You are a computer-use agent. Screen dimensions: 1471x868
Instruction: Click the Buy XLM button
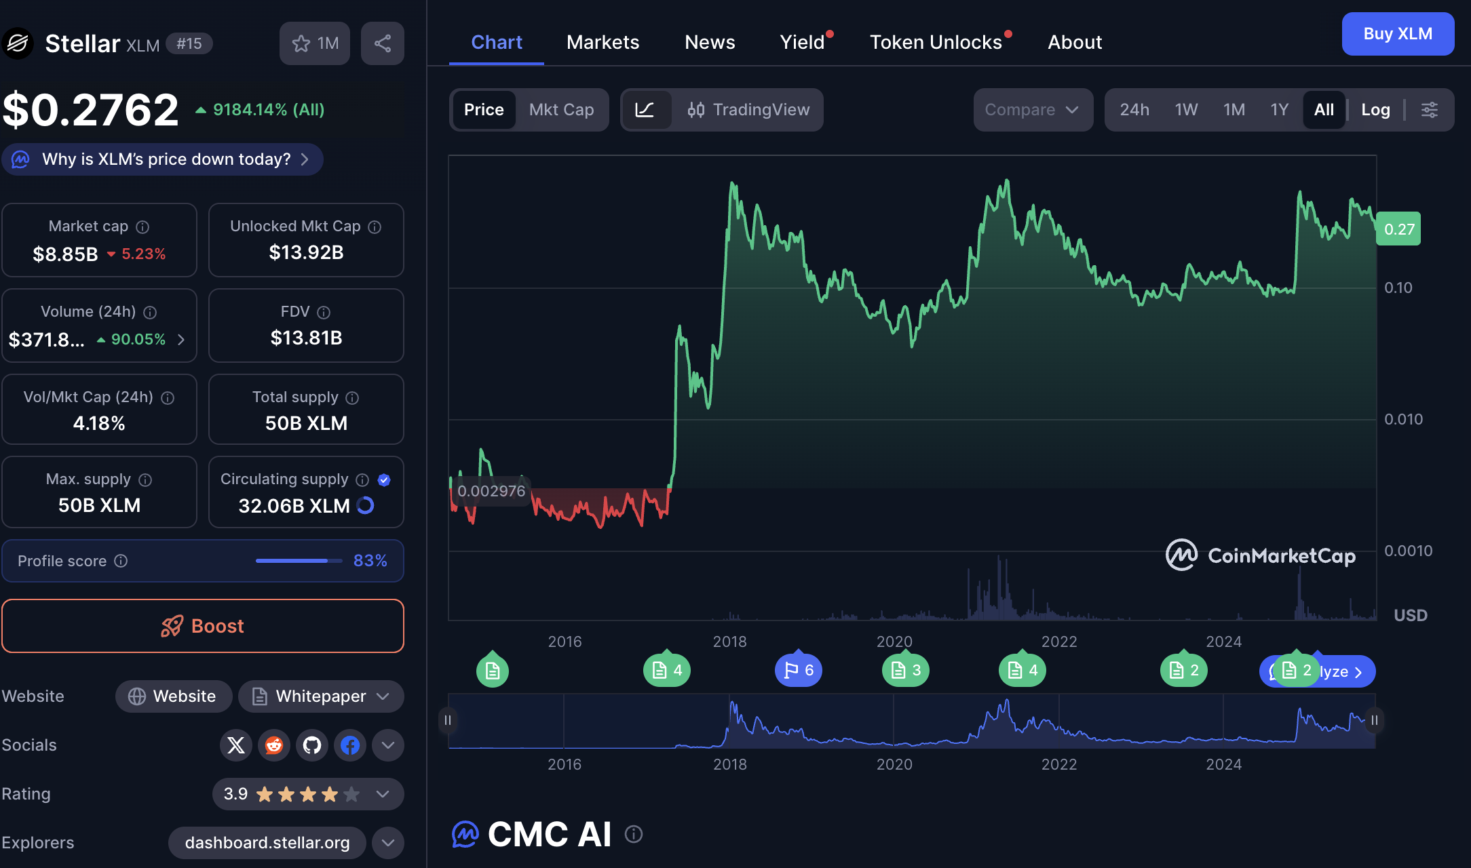pyautogui.click(x=1397, y=34)
